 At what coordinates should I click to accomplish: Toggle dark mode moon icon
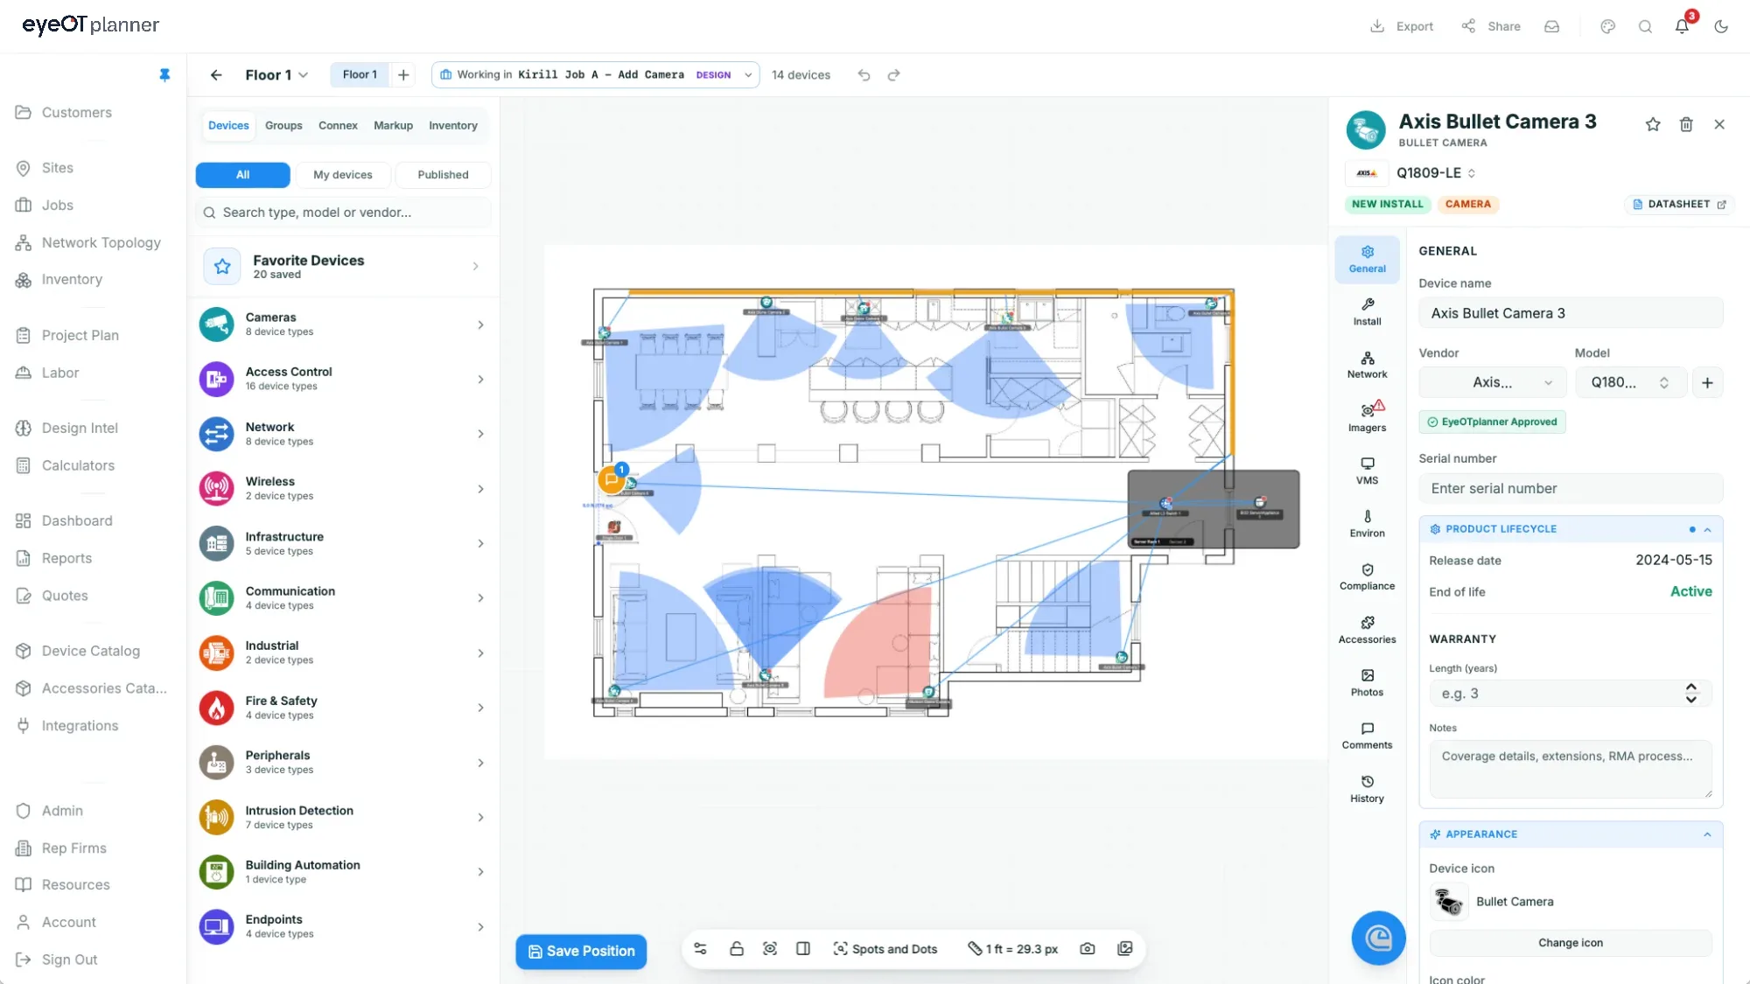point(1721,26)
